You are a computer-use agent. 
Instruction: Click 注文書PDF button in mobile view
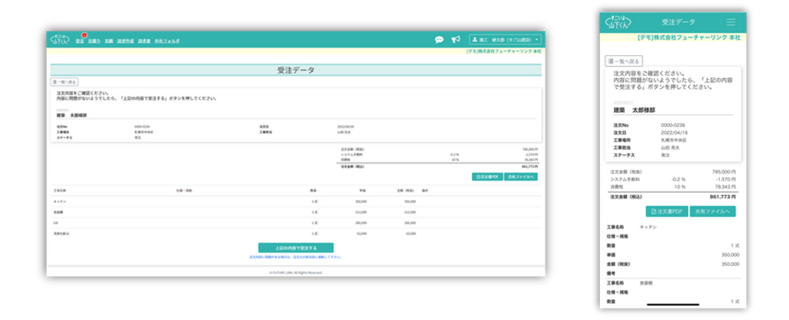click(667, 211)
